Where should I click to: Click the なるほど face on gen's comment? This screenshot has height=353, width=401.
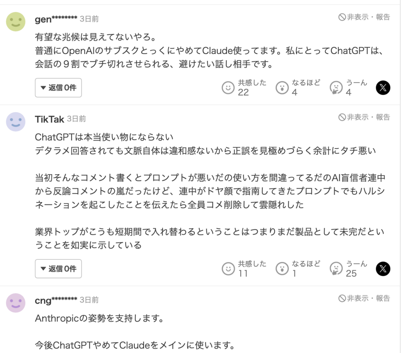coord(282,87)
